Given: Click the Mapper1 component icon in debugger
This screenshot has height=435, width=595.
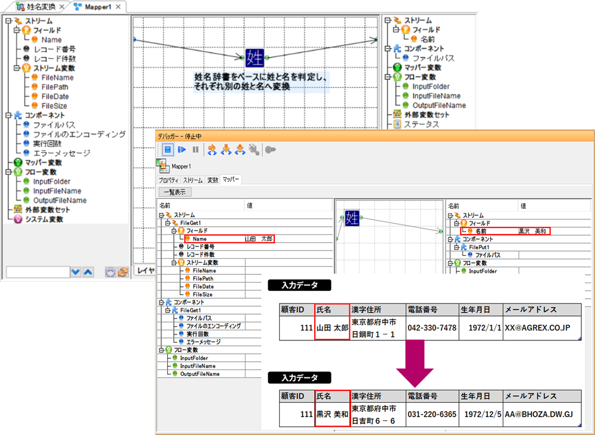Looking at the screenshot, I should pos(162,165).
